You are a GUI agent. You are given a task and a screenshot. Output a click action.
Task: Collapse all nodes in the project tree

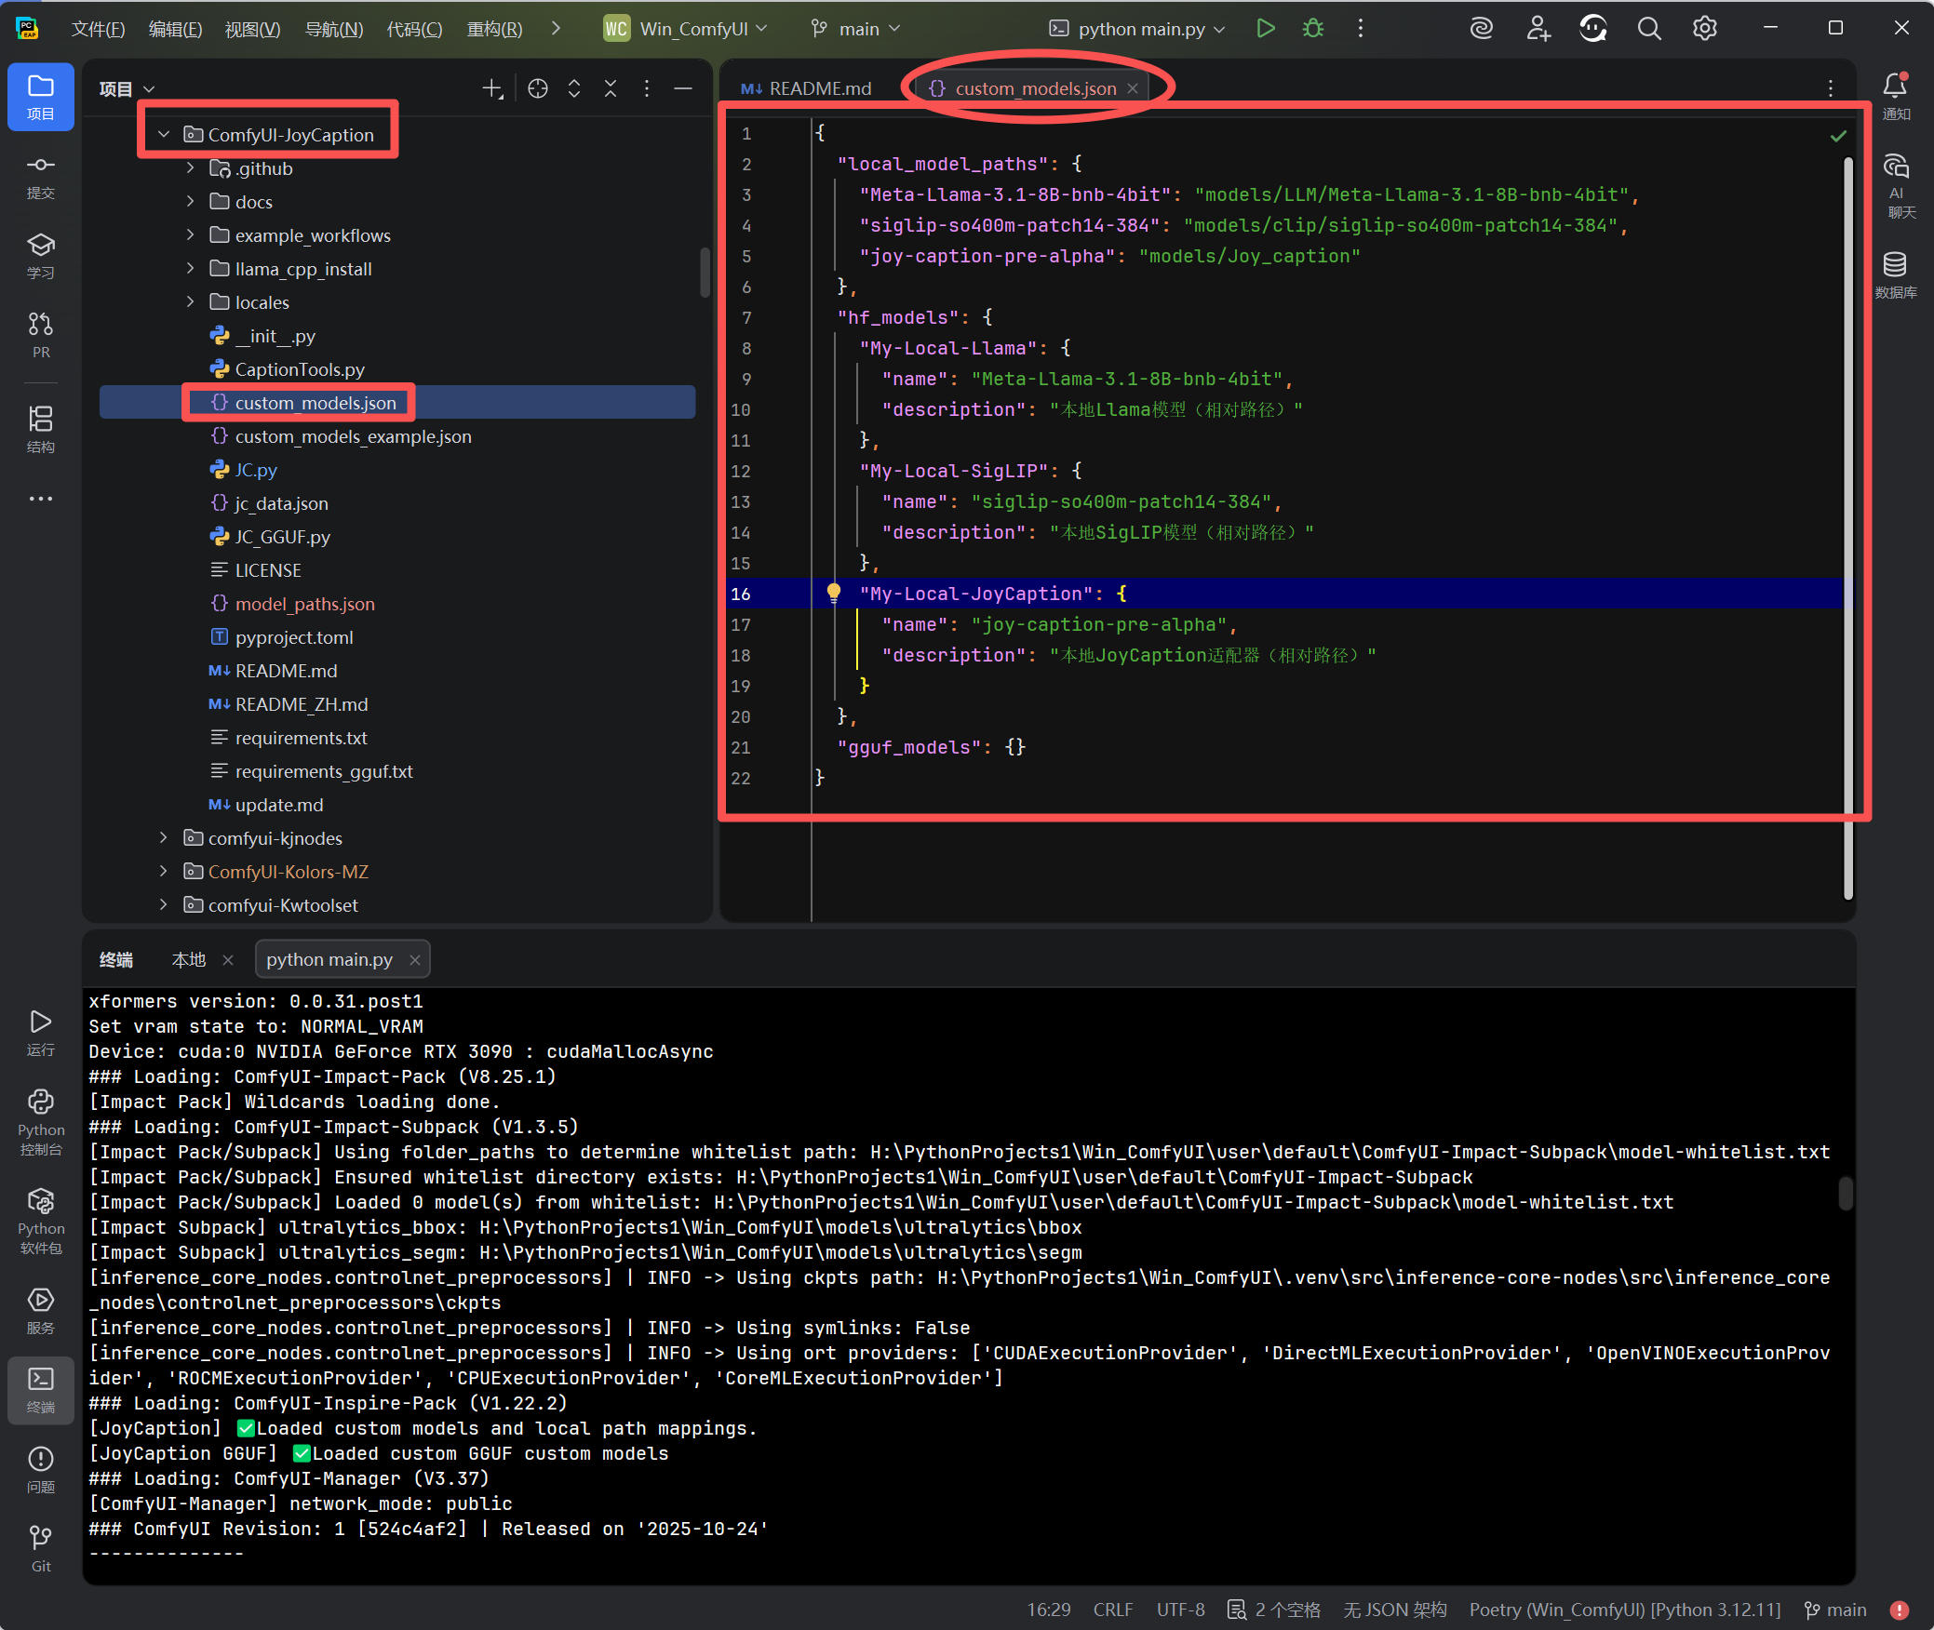pos(610,88)
